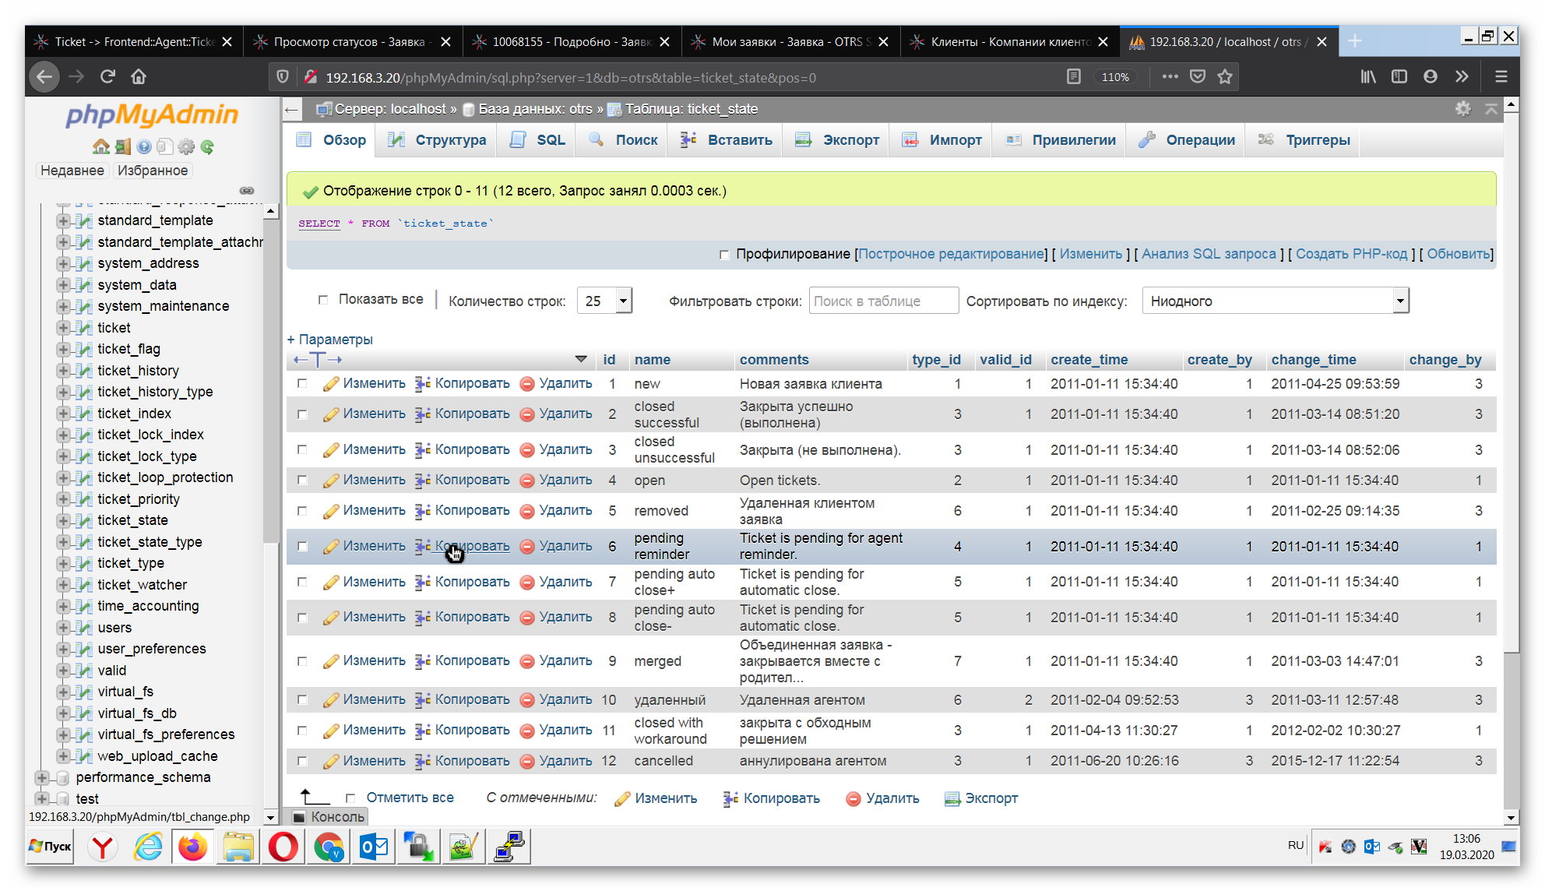The height and width of the screenshot is (891, 1545).
Task: Expand users table tree node
Action: pyautogui.click(x=64, y=628)
